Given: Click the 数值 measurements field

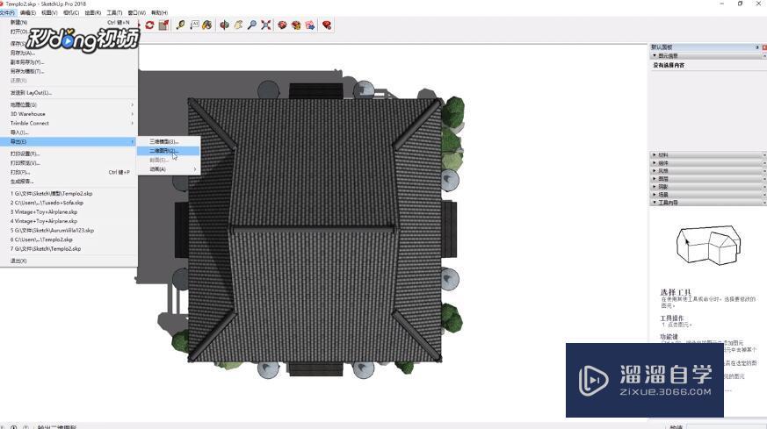Looking at the screenshot, I should click(x=727, y=426).
